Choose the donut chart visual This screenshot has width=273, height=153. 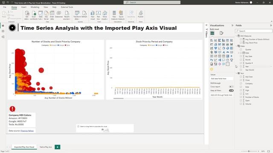pos(227,48)
